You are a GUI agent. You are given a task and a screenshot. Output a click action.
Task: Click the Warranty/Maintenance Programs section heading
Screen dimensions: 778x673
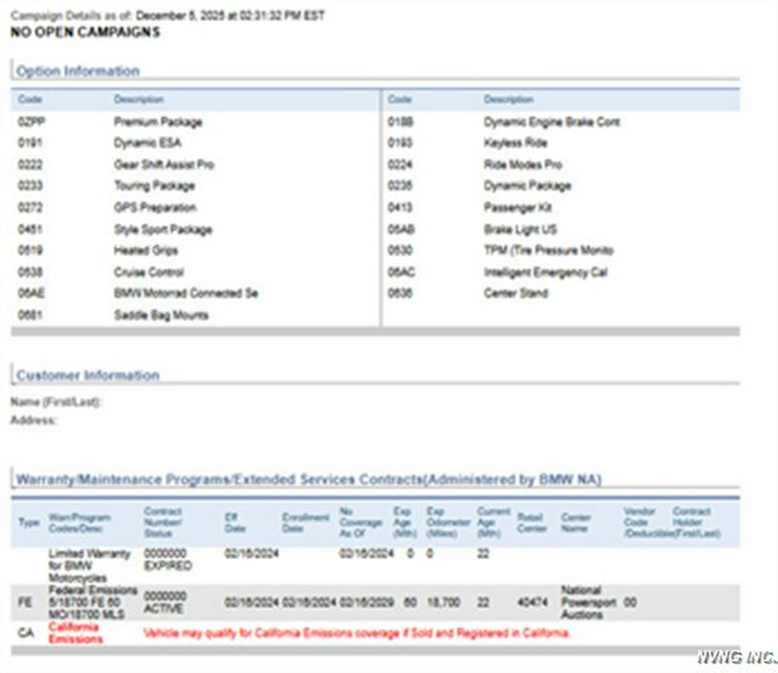coord(309,479)
